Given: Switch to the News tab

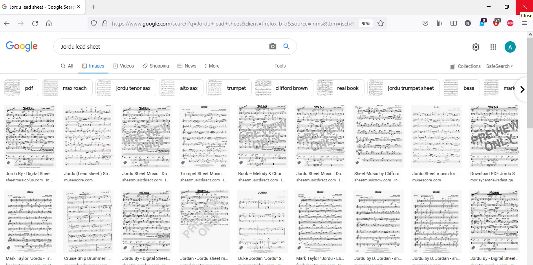Looking at the screenshot, I should click(x=187, y=66).
